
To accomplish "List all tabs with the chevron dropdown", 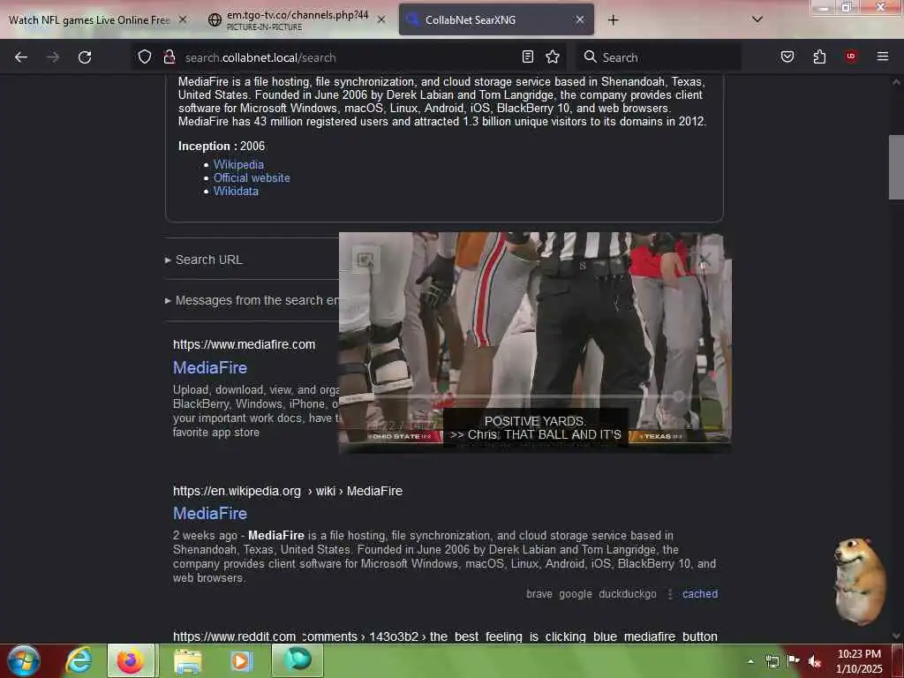I will pyautogui.click(x=757, y=19).
